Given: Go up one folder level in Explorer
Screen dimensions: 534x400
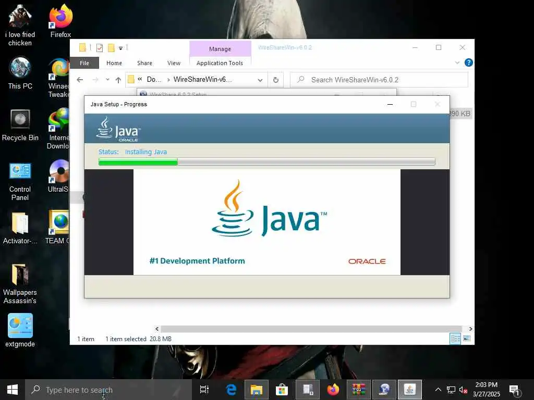Looking at the screenshot, I should [x=118, y=80].
